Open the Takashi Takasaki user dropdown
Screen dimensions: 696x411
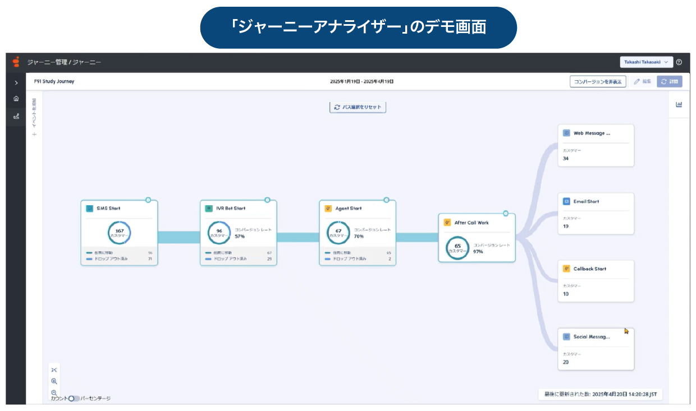[x=646, y=62]
